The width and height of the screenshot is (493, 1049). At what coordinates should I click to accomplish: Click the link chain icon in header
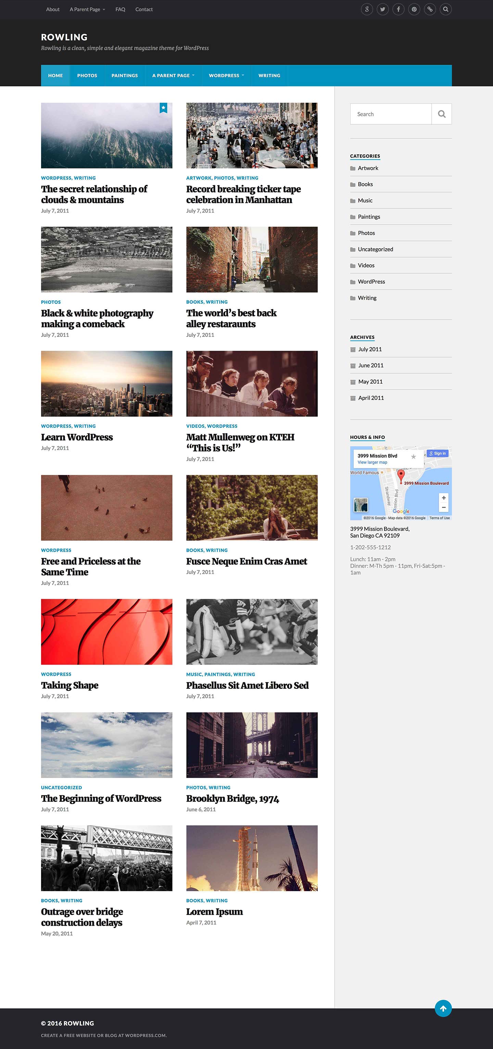pyautogui.click(x=430, y=9)
